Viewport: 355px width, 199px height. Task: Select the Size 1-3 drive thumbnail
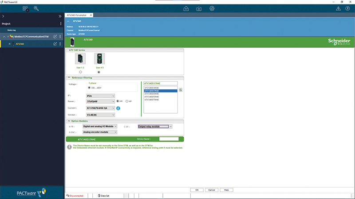[x=80, y=59]
